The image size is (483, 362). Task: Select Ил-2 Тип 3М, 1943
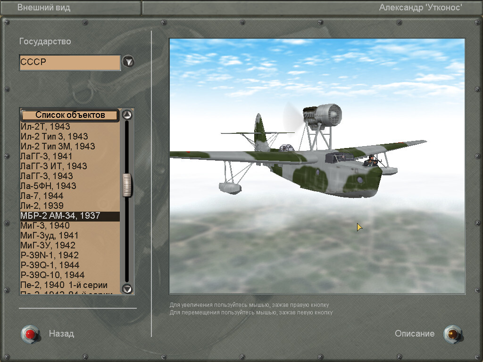[70, 146]
